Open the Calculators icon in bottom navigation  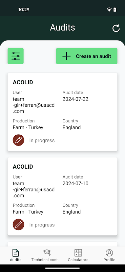(78, 253)
